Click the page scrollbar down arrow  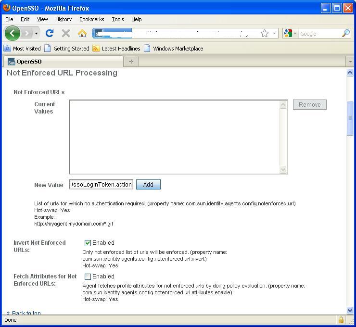tap(350, 310)
